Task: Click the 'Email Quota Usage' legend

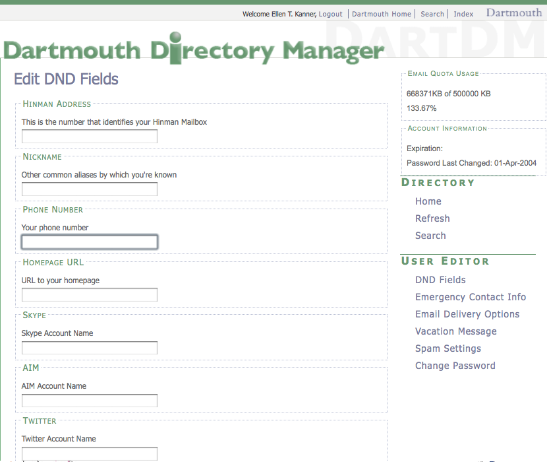Action: [x=443, y=74]
